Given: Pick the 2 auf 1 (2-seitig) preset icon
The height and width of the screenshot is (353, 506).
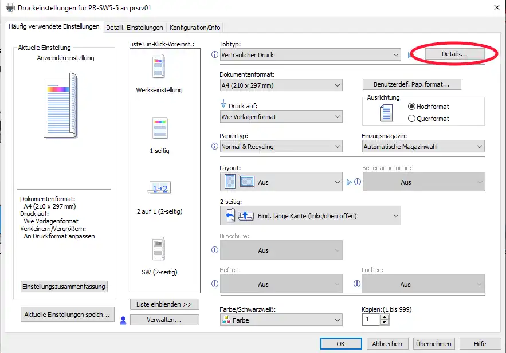Looking at the screenshot, I should click(159, 188).
